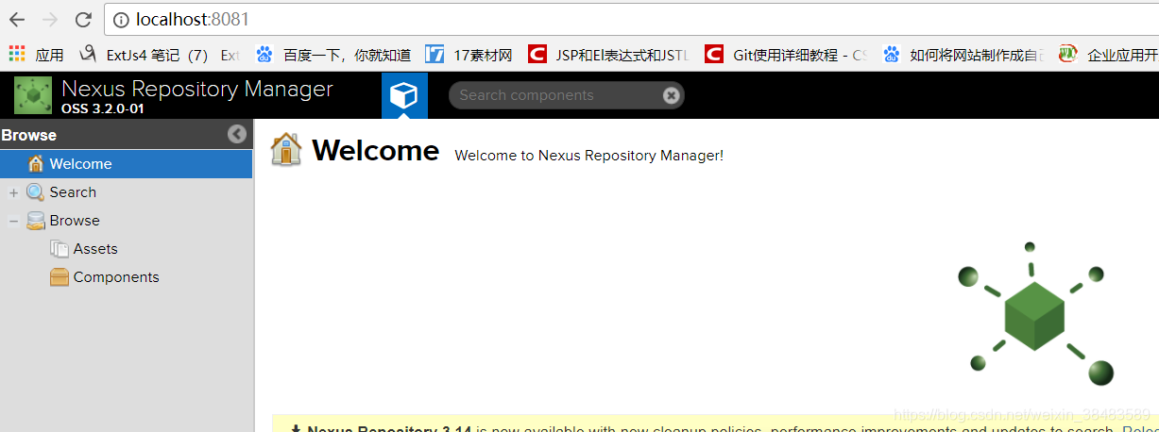Select Browse in the sidebar tree
Viewport: 1159px width, 432px height.
point(75,221)
